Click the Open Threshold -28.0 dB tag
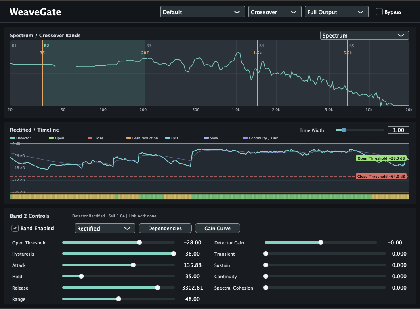 tap(381, 158)
